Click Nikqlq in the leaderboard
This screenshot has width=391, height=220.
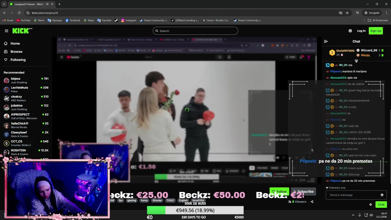pos(365,55)
